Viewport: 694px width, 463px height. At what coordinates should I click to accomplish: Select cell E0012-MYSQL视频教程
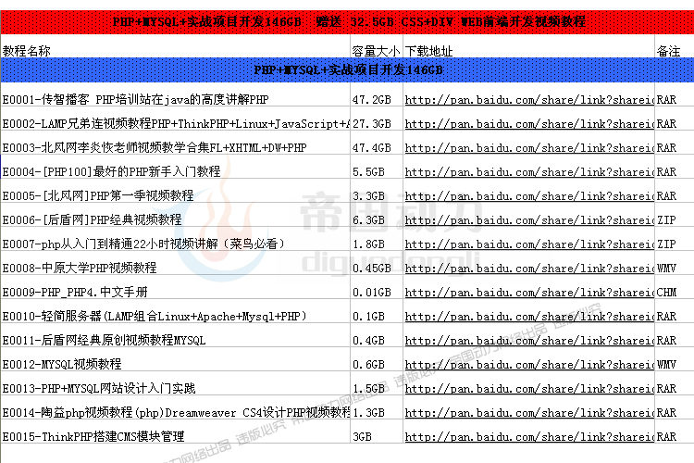tap(175, 360)
